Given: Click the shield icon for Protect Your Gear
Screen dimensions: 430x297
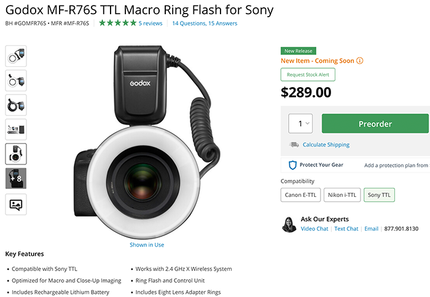Looking at the screenshot, I should pos(292,165).
